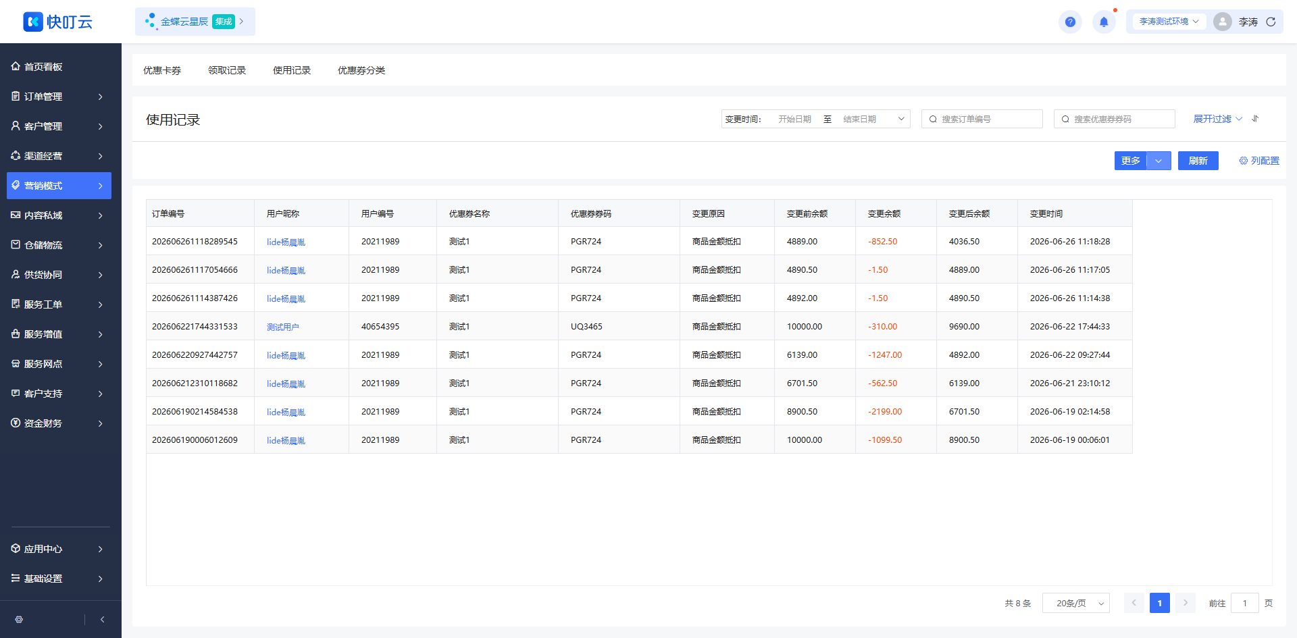
Task: Click the 客户支持 sidebar icon
Action: 16,393
